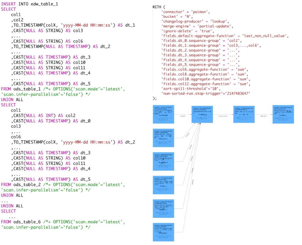The width and height of the screenshot is (302, 245).
Task: Click the 'fields.dt_0.sequence-group' = 'col2' line
Action: (x=201, y=41)
